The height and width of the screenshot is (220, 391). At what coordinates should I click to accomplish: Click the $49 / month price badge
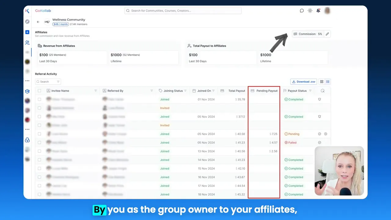click(x=60, y=24)
